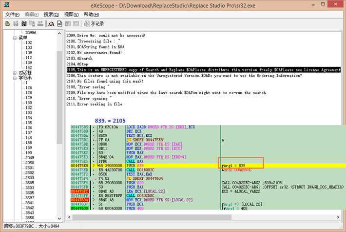Click string line 2102 No occurrences found
The height and width of the screenshot is (232, 346).
pyautogui.click(x=94, y=53)
